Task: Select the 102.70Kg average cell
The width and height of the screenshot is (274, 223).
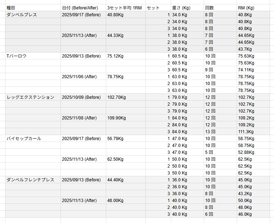Action: pyautogui.click(x=126, y=97)
